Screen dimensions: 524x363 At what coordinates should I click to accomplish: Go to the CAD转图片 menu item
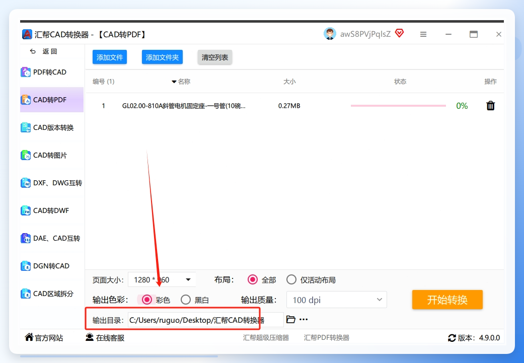[x=52, y=155]
